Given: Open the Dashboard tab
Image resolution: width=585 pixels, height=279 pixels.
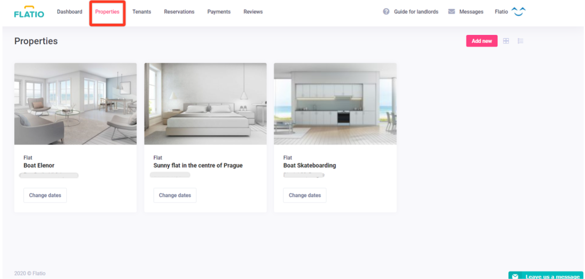Looking at the screenshot, I should tap(70, 11).
